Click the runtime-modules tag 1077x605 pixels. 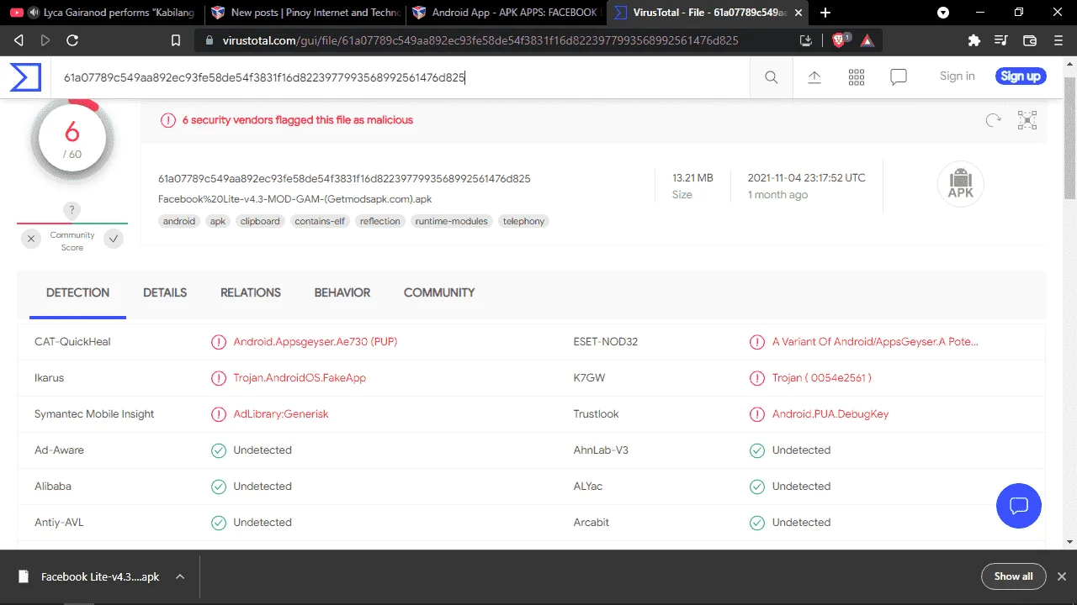(x=452, y=221)
